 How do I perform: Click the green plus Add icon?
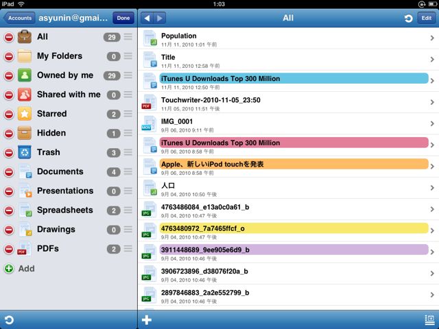tap(9, 269)
